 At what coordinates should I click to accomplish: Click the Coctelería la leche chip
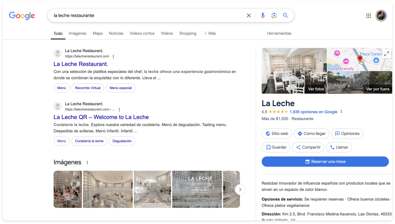[x=89, y=141]
